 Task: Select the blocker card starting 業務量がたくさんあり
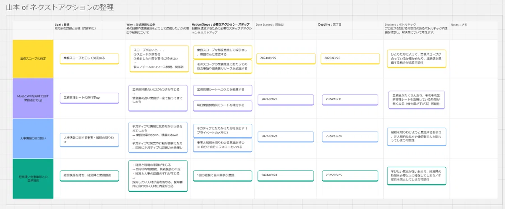coord(417,99)
